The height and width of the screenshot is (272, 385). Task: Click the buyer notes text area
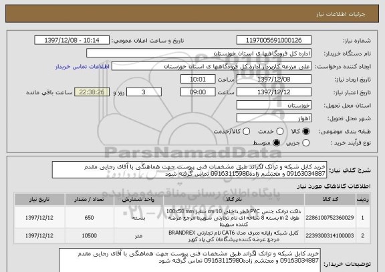pos(190,260)
